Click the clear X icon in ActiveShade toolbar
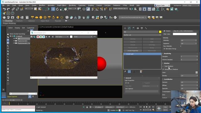 tap(53, 37)
